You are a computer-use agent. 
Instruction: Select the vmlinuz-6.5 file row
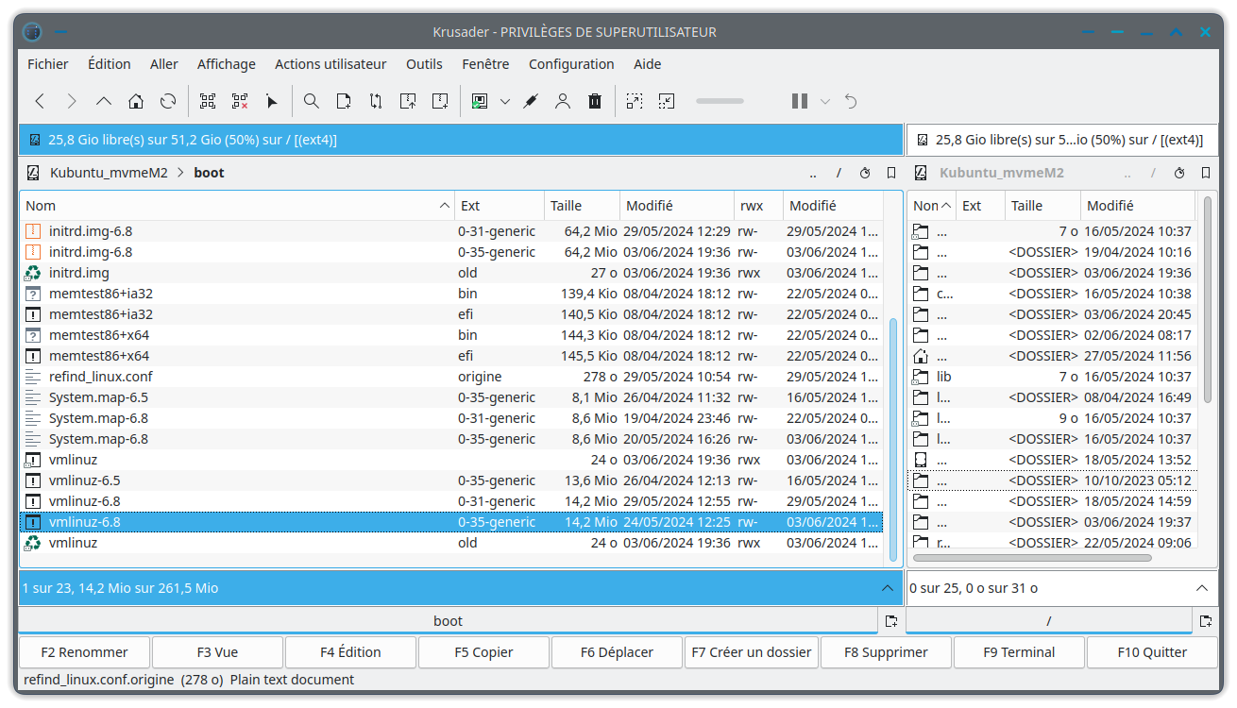451,480
